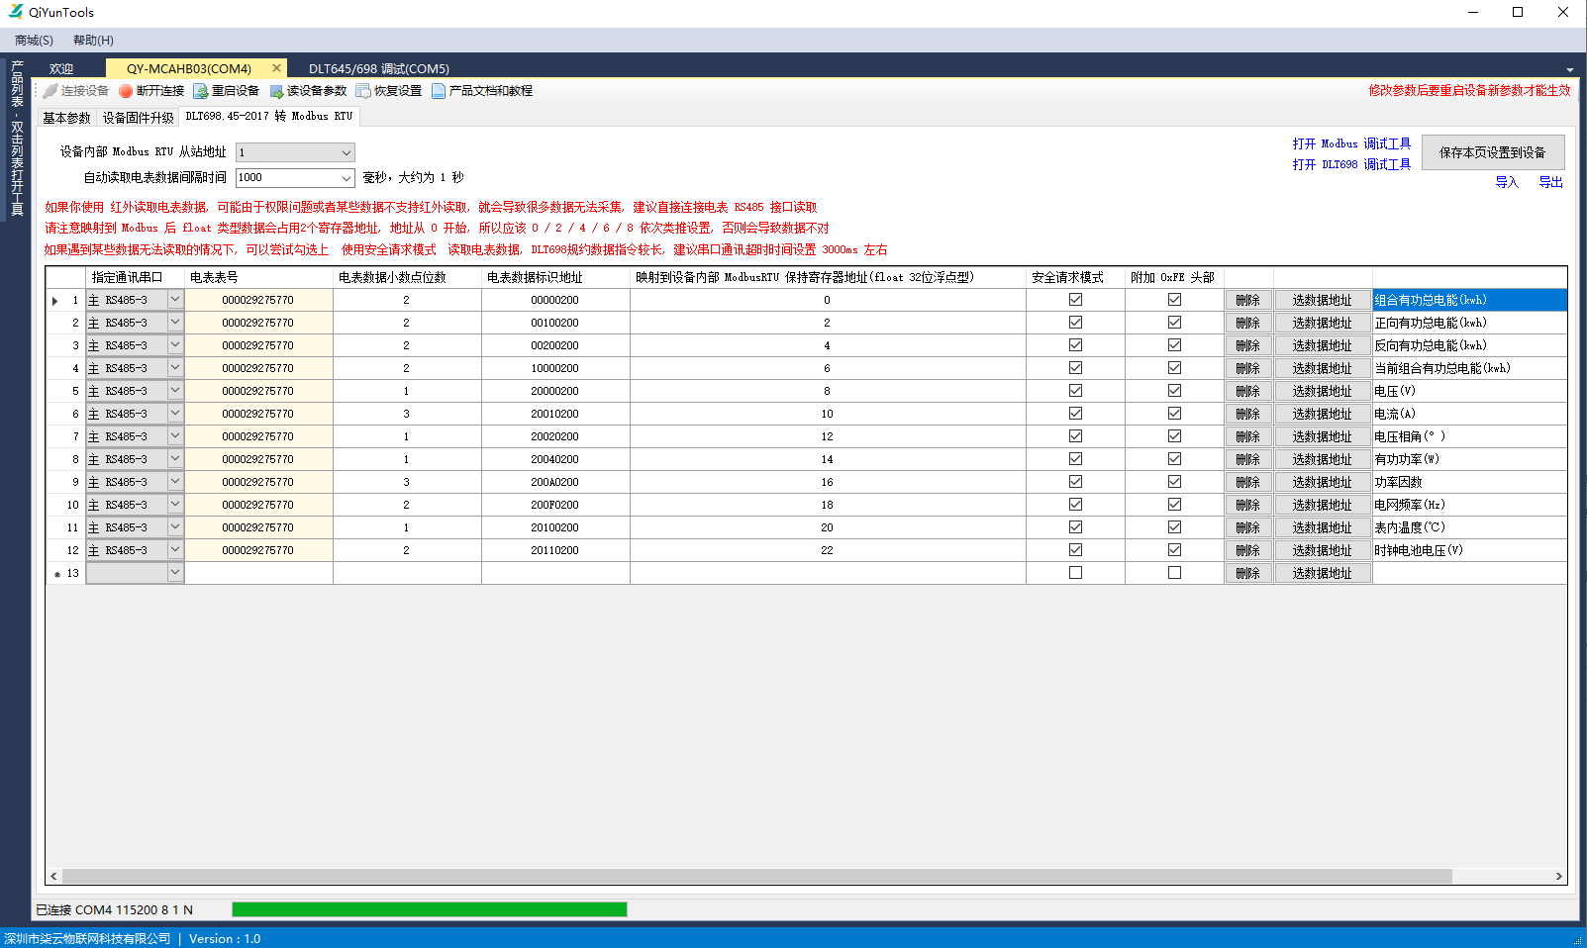Click the disconnect (断开连接) red icon

[126, 91]
